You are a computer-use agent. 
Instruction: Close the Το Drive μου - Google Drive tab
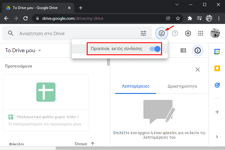[69, 8]
